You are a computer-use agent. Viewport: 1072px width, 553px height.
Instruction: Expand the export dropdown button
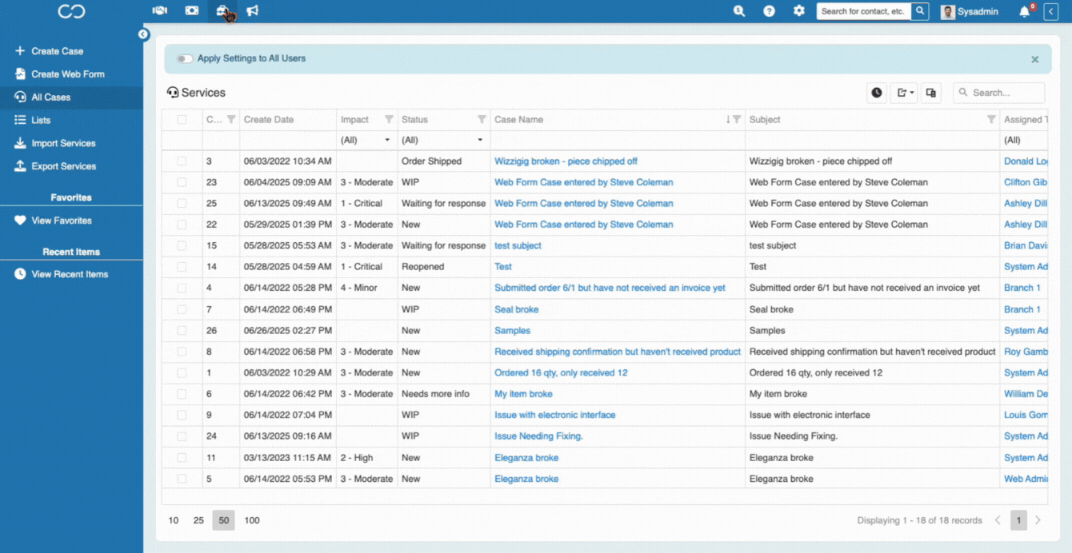coord(905,93)
